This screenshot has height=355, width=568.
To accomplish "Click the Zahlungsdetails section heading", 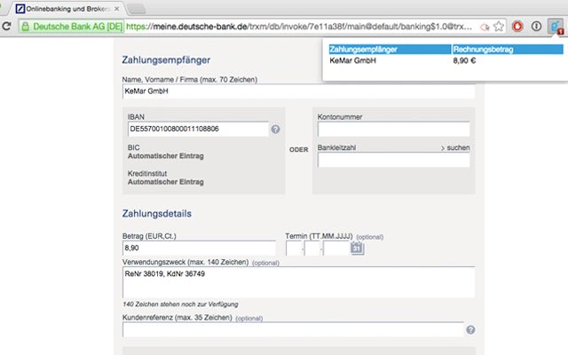I will click(x=157, y=214).
